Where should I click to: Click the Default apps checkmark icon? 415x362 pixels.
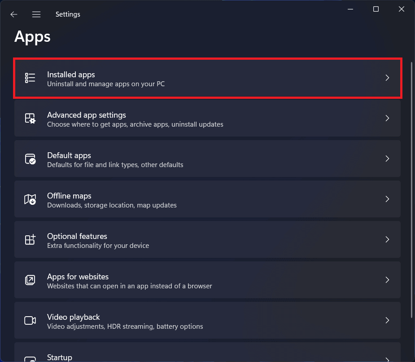tap(30, 159)
